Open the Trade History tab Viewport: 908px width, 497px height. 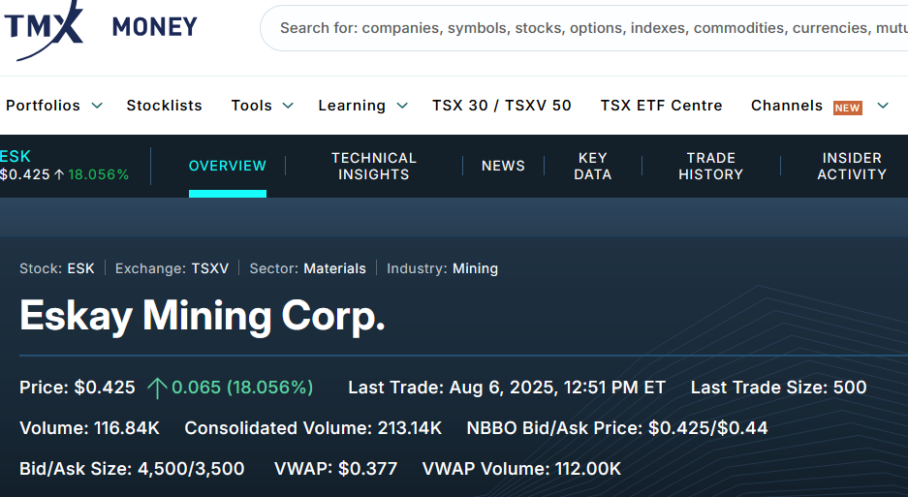pyautogui.click(x=710, y=166)
